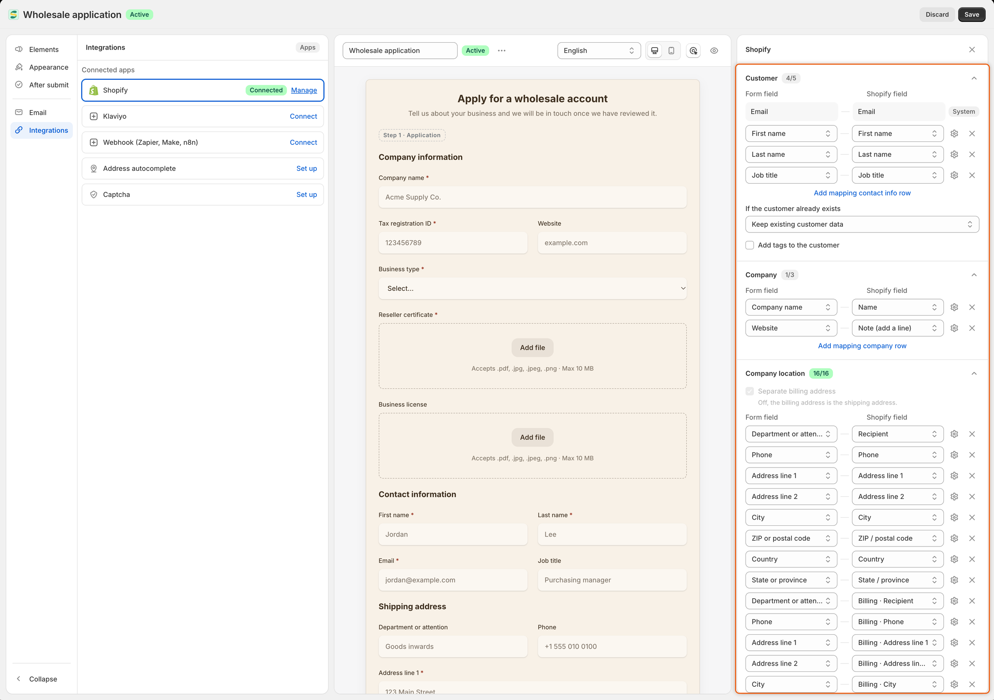The height and width of the screenshot is (700, 994).
Task: Click the Company name input field
Action: (x=532, y=197)
